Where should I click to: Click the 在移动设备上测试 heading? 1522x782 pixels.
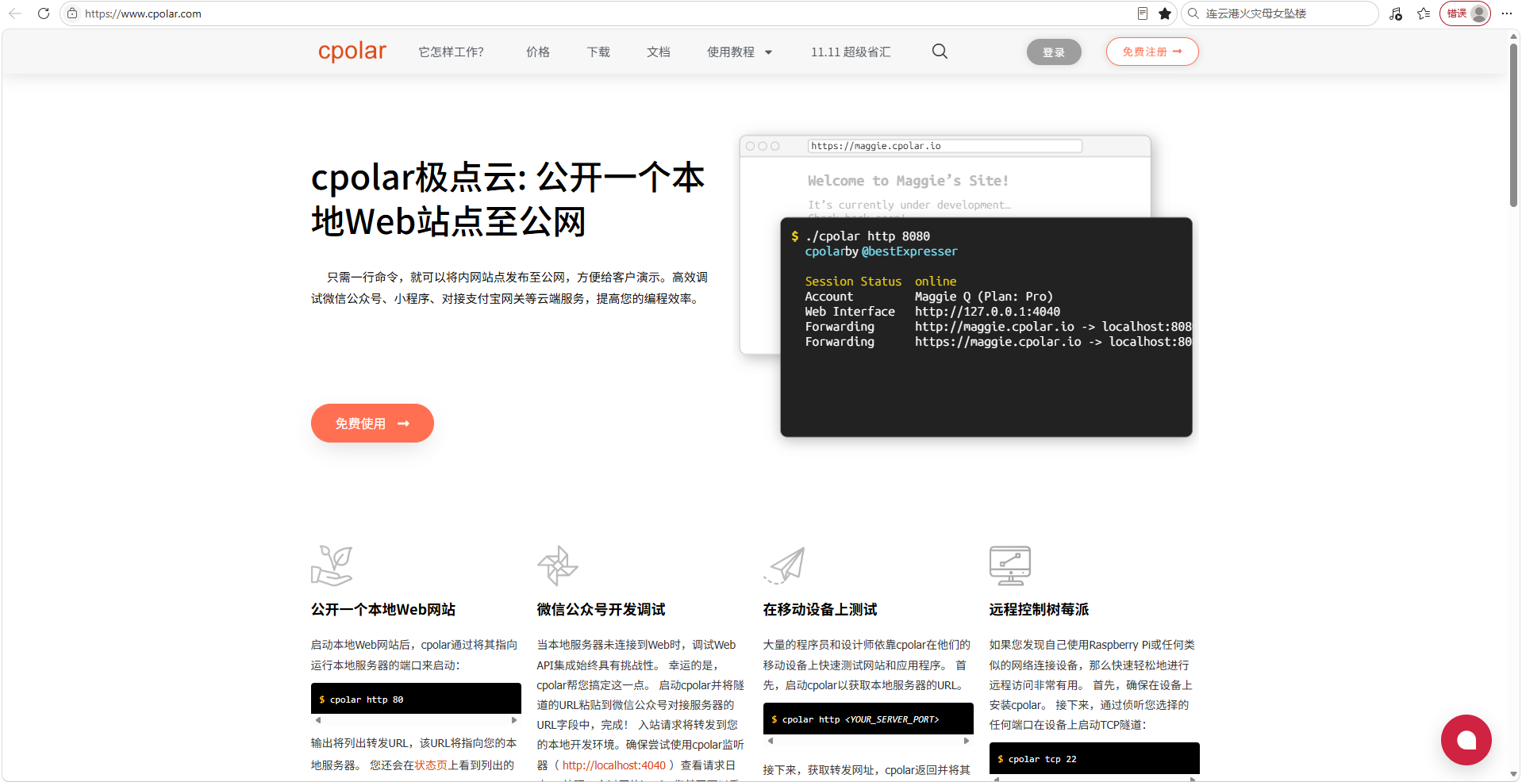820,609
